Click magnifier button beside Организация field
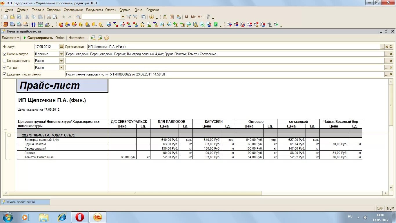The width and height of the screenshot is (396, 223). click(x=391, y=47)
